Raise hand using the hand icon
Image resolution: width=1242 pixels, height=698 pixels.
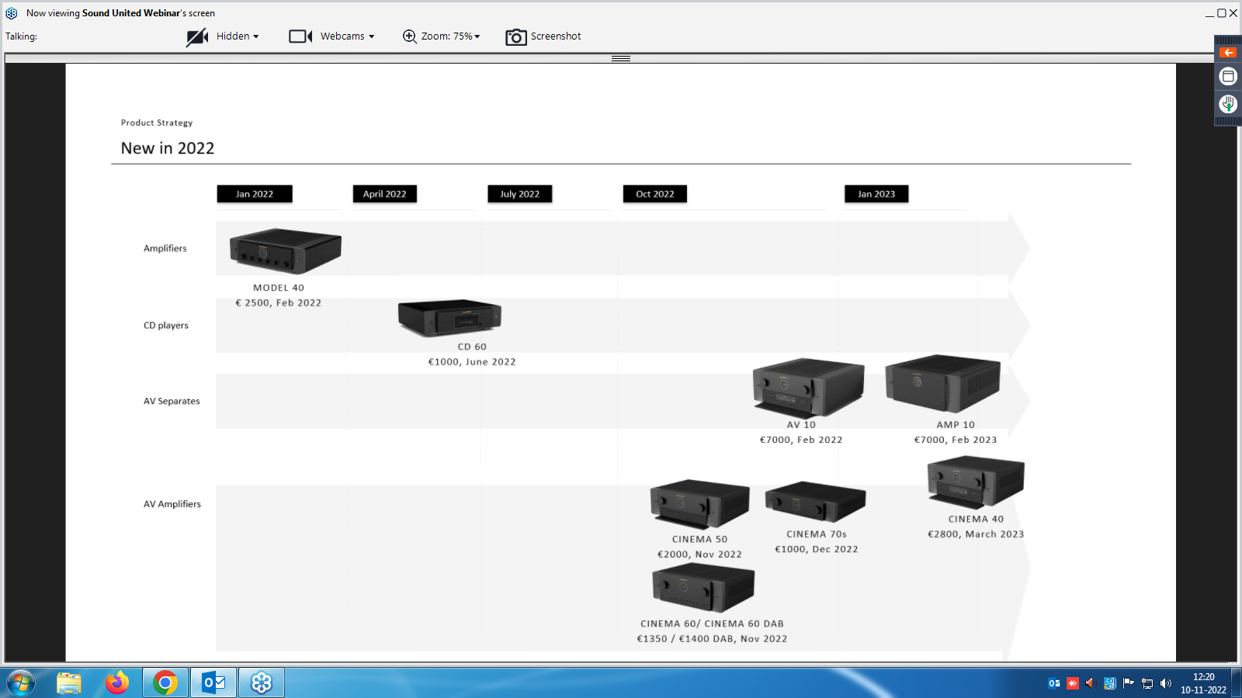click(x=1228, y=103)
